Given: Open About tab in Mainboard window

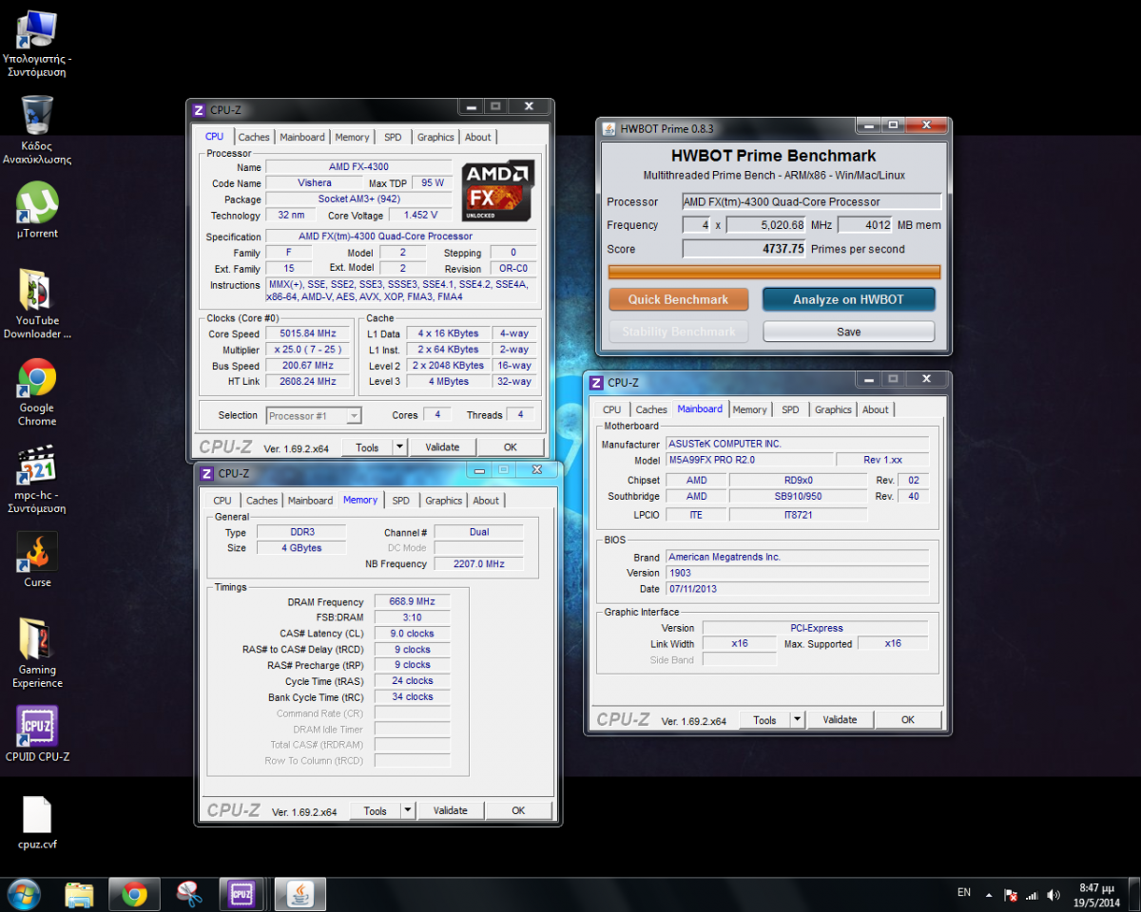Looking at the screenshot, I should [x=876, y=409].
